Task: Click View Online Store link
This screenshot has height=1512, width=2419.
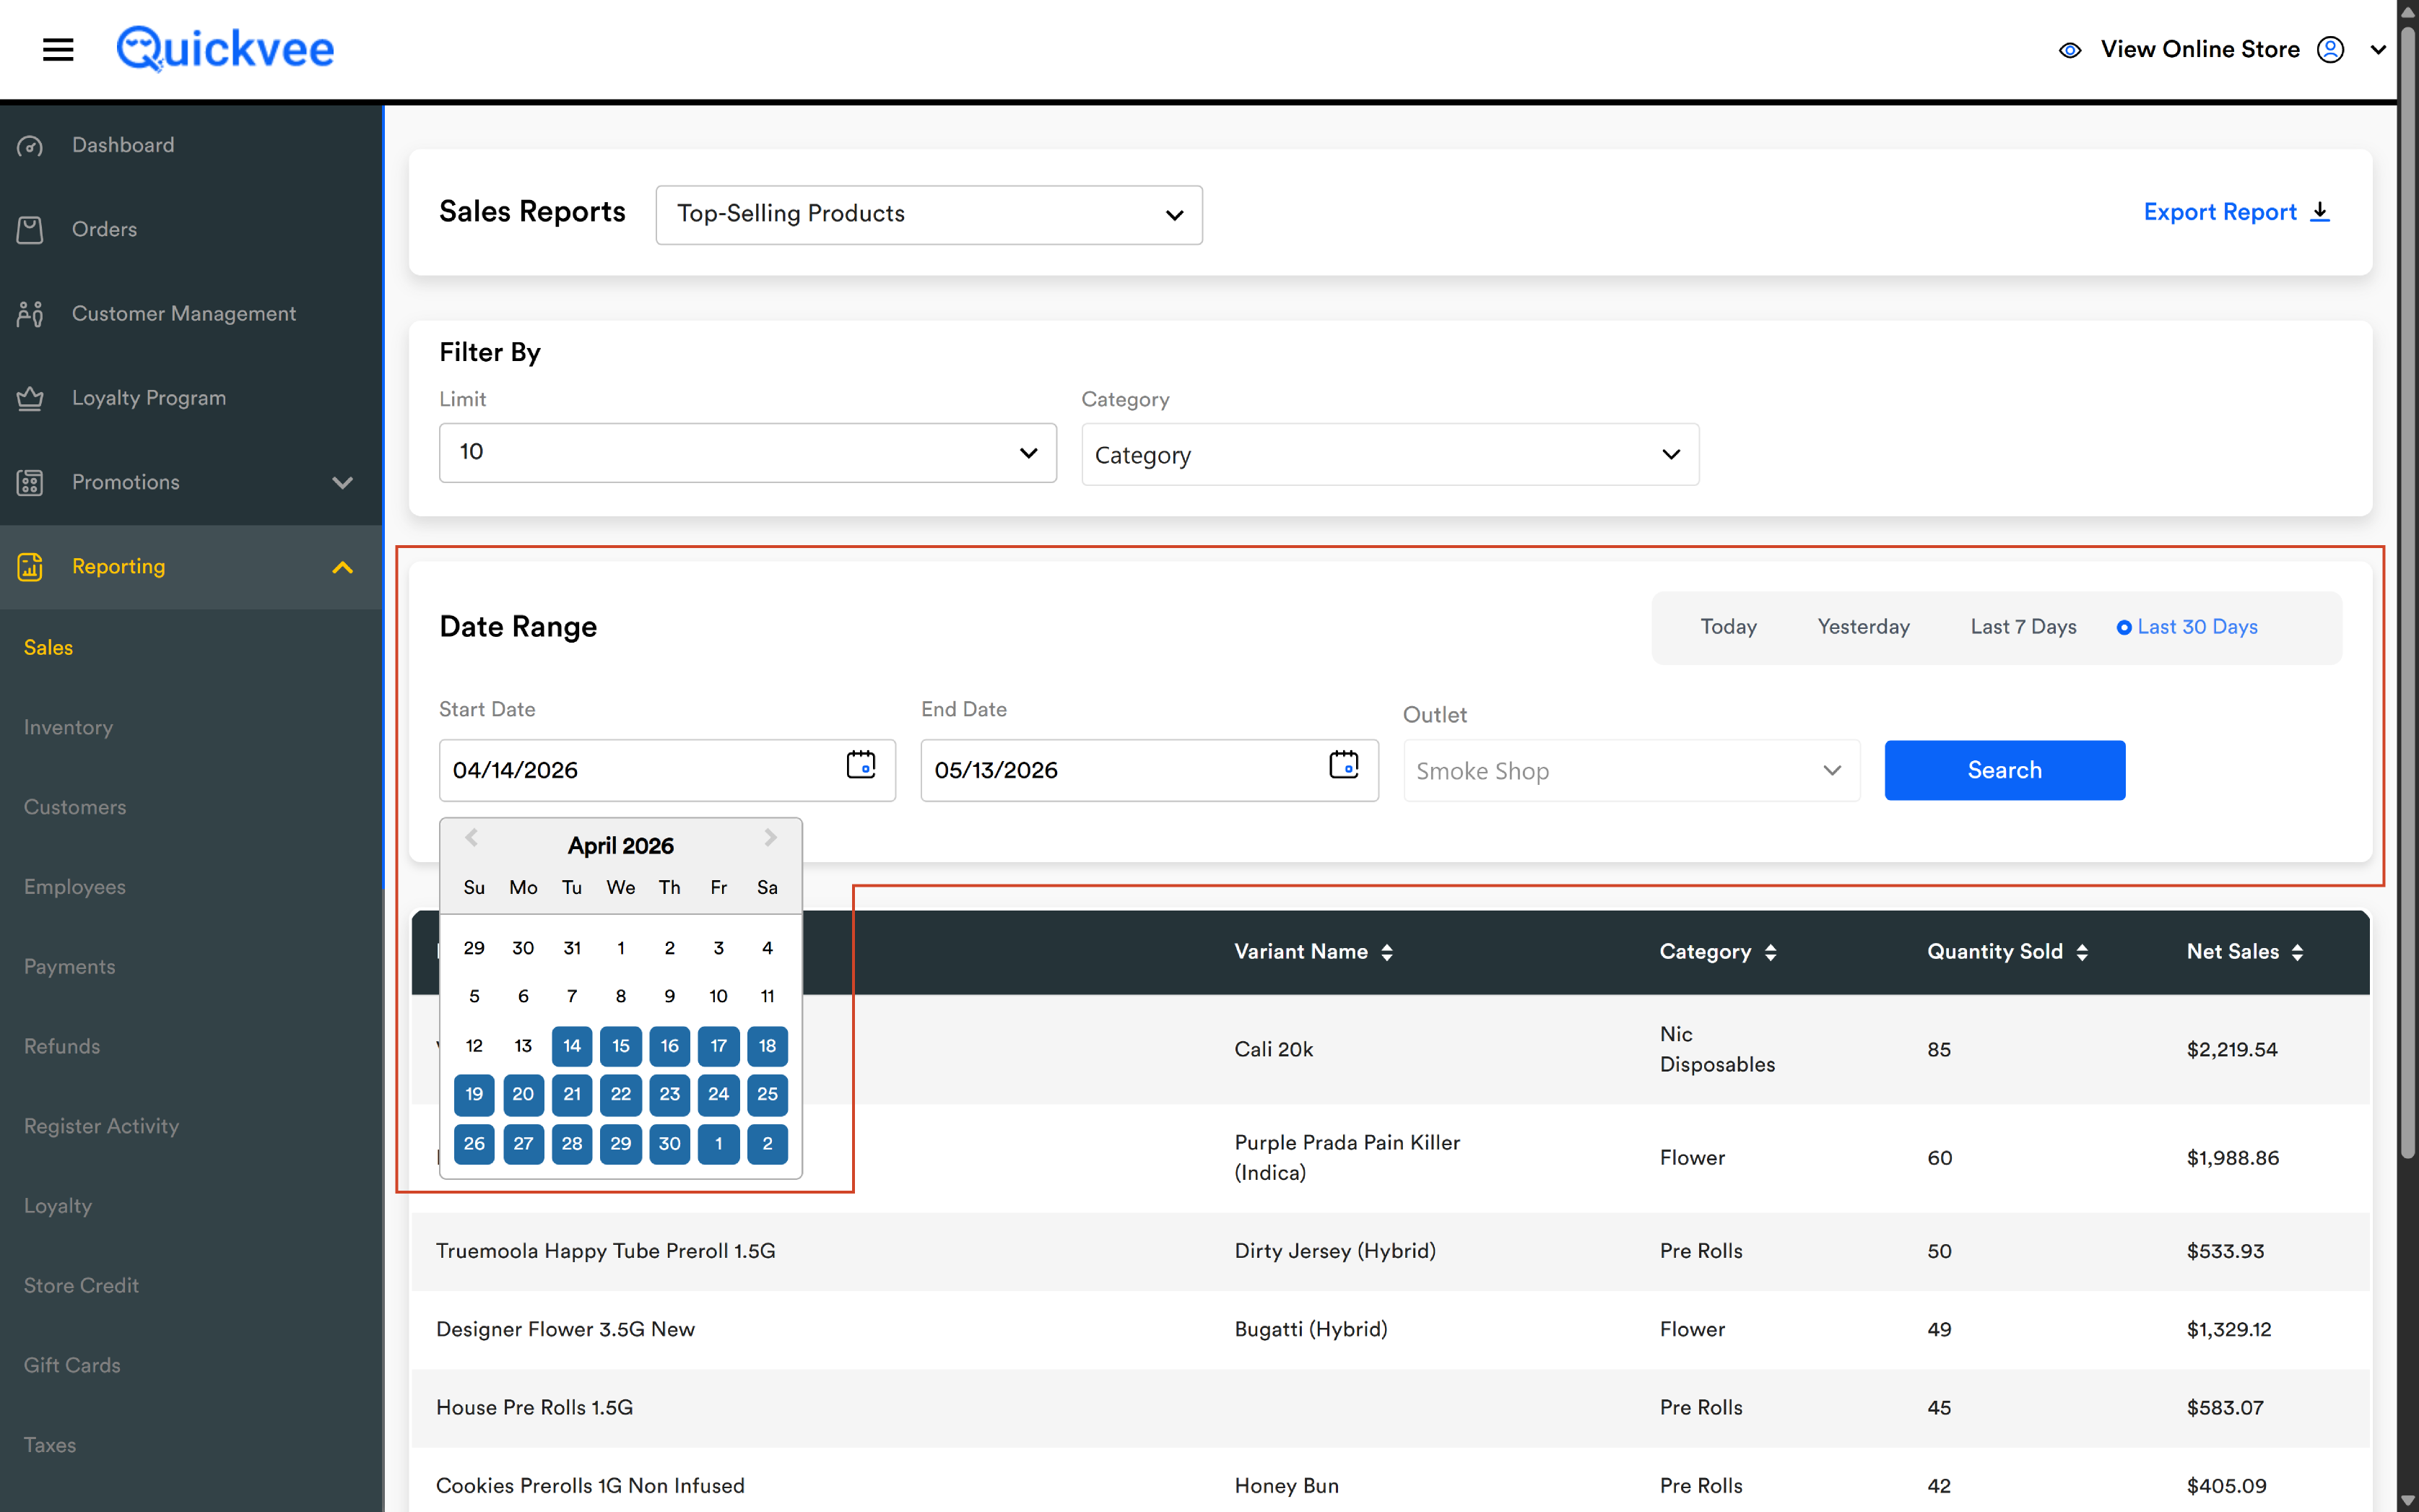Action: (x=2199, y=49)
